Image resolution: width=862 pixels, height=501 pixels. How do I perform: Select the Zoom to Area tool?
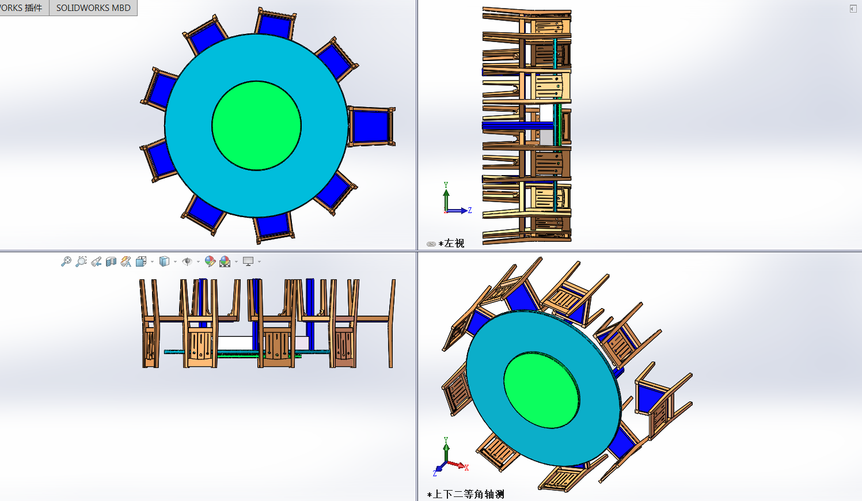click(81, 261)
